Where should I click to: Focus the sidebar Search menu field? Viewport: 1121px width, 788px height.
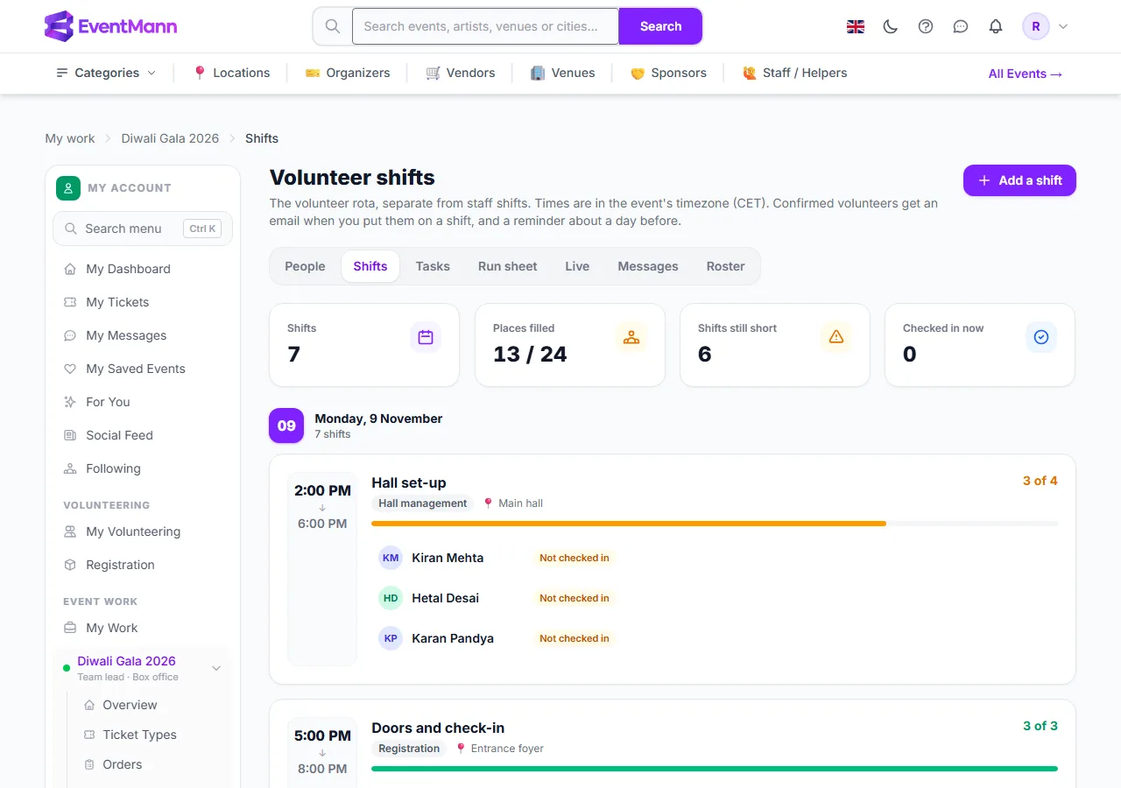point(143,229)
